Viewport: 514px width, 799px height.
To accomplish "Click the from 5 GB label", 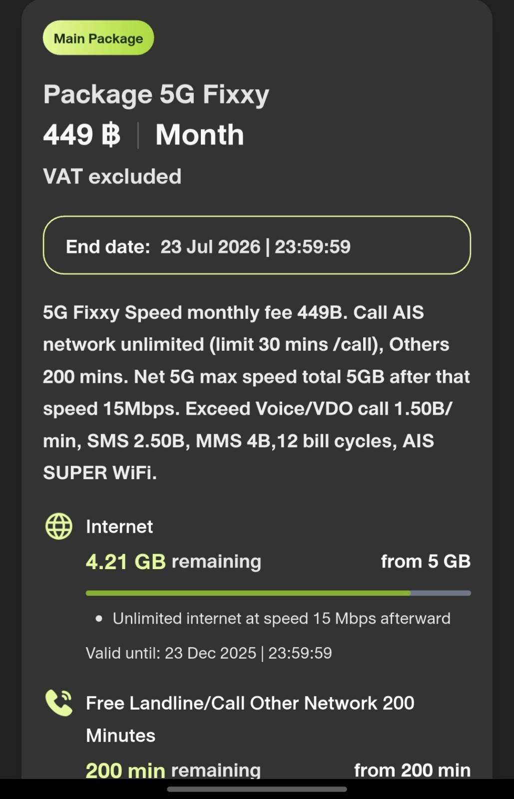I will pyautogui.click(x=426, y=562).
